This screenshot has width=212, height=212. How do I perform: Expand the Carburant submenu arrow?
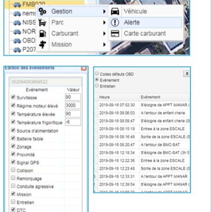105,33
